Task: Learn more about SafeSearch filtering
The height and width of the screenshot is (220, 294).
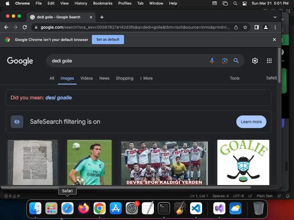Action: point(251,122)
